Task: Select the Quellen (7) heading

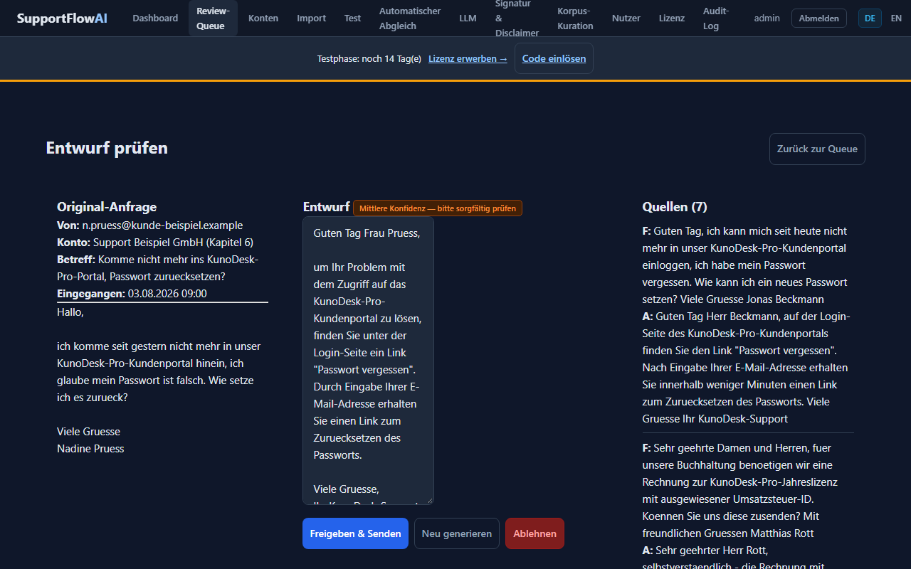Action: click(675, 207)
